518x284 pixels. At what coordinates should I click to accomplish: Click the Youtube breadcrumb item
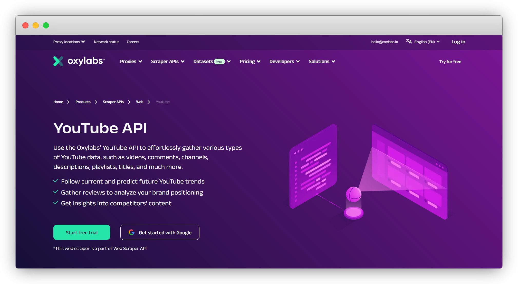tap(163, 102)
